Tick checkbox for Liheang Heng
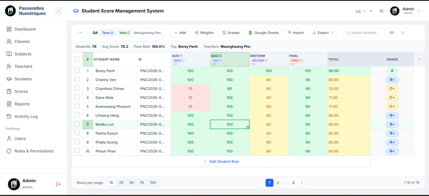 pos(77,115)
